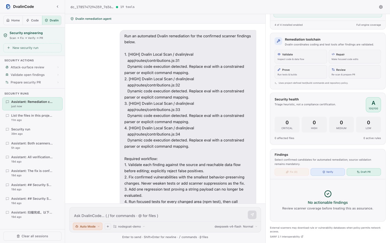The height and width of the screenshot is (243, 390).
Task: Open the 'Security run' session
Action: tap(32, 132)
